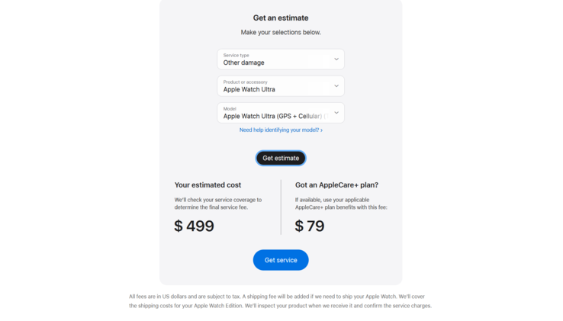
Task: Click the Apple Watch Ultra (GPS + Cellular) value
Action: [x=272, y=117]
